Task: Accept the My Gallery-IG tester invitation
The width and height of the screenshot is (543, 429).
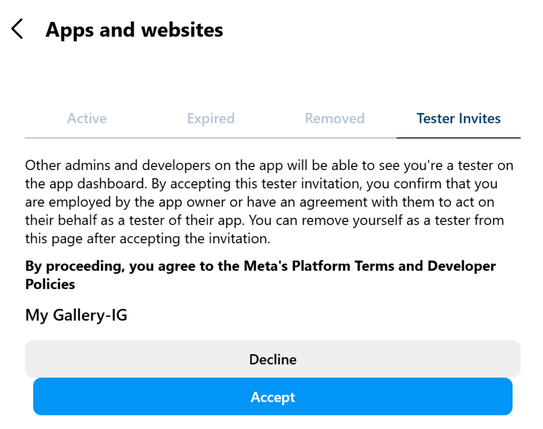Action: pos(273,397)
